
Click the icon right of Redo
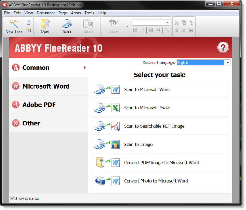tap(191, 30)
